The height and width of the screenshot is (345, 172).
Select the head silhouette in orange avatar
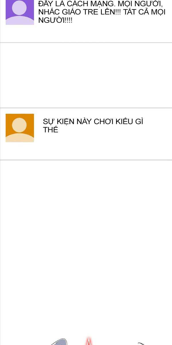click(20, 125)
